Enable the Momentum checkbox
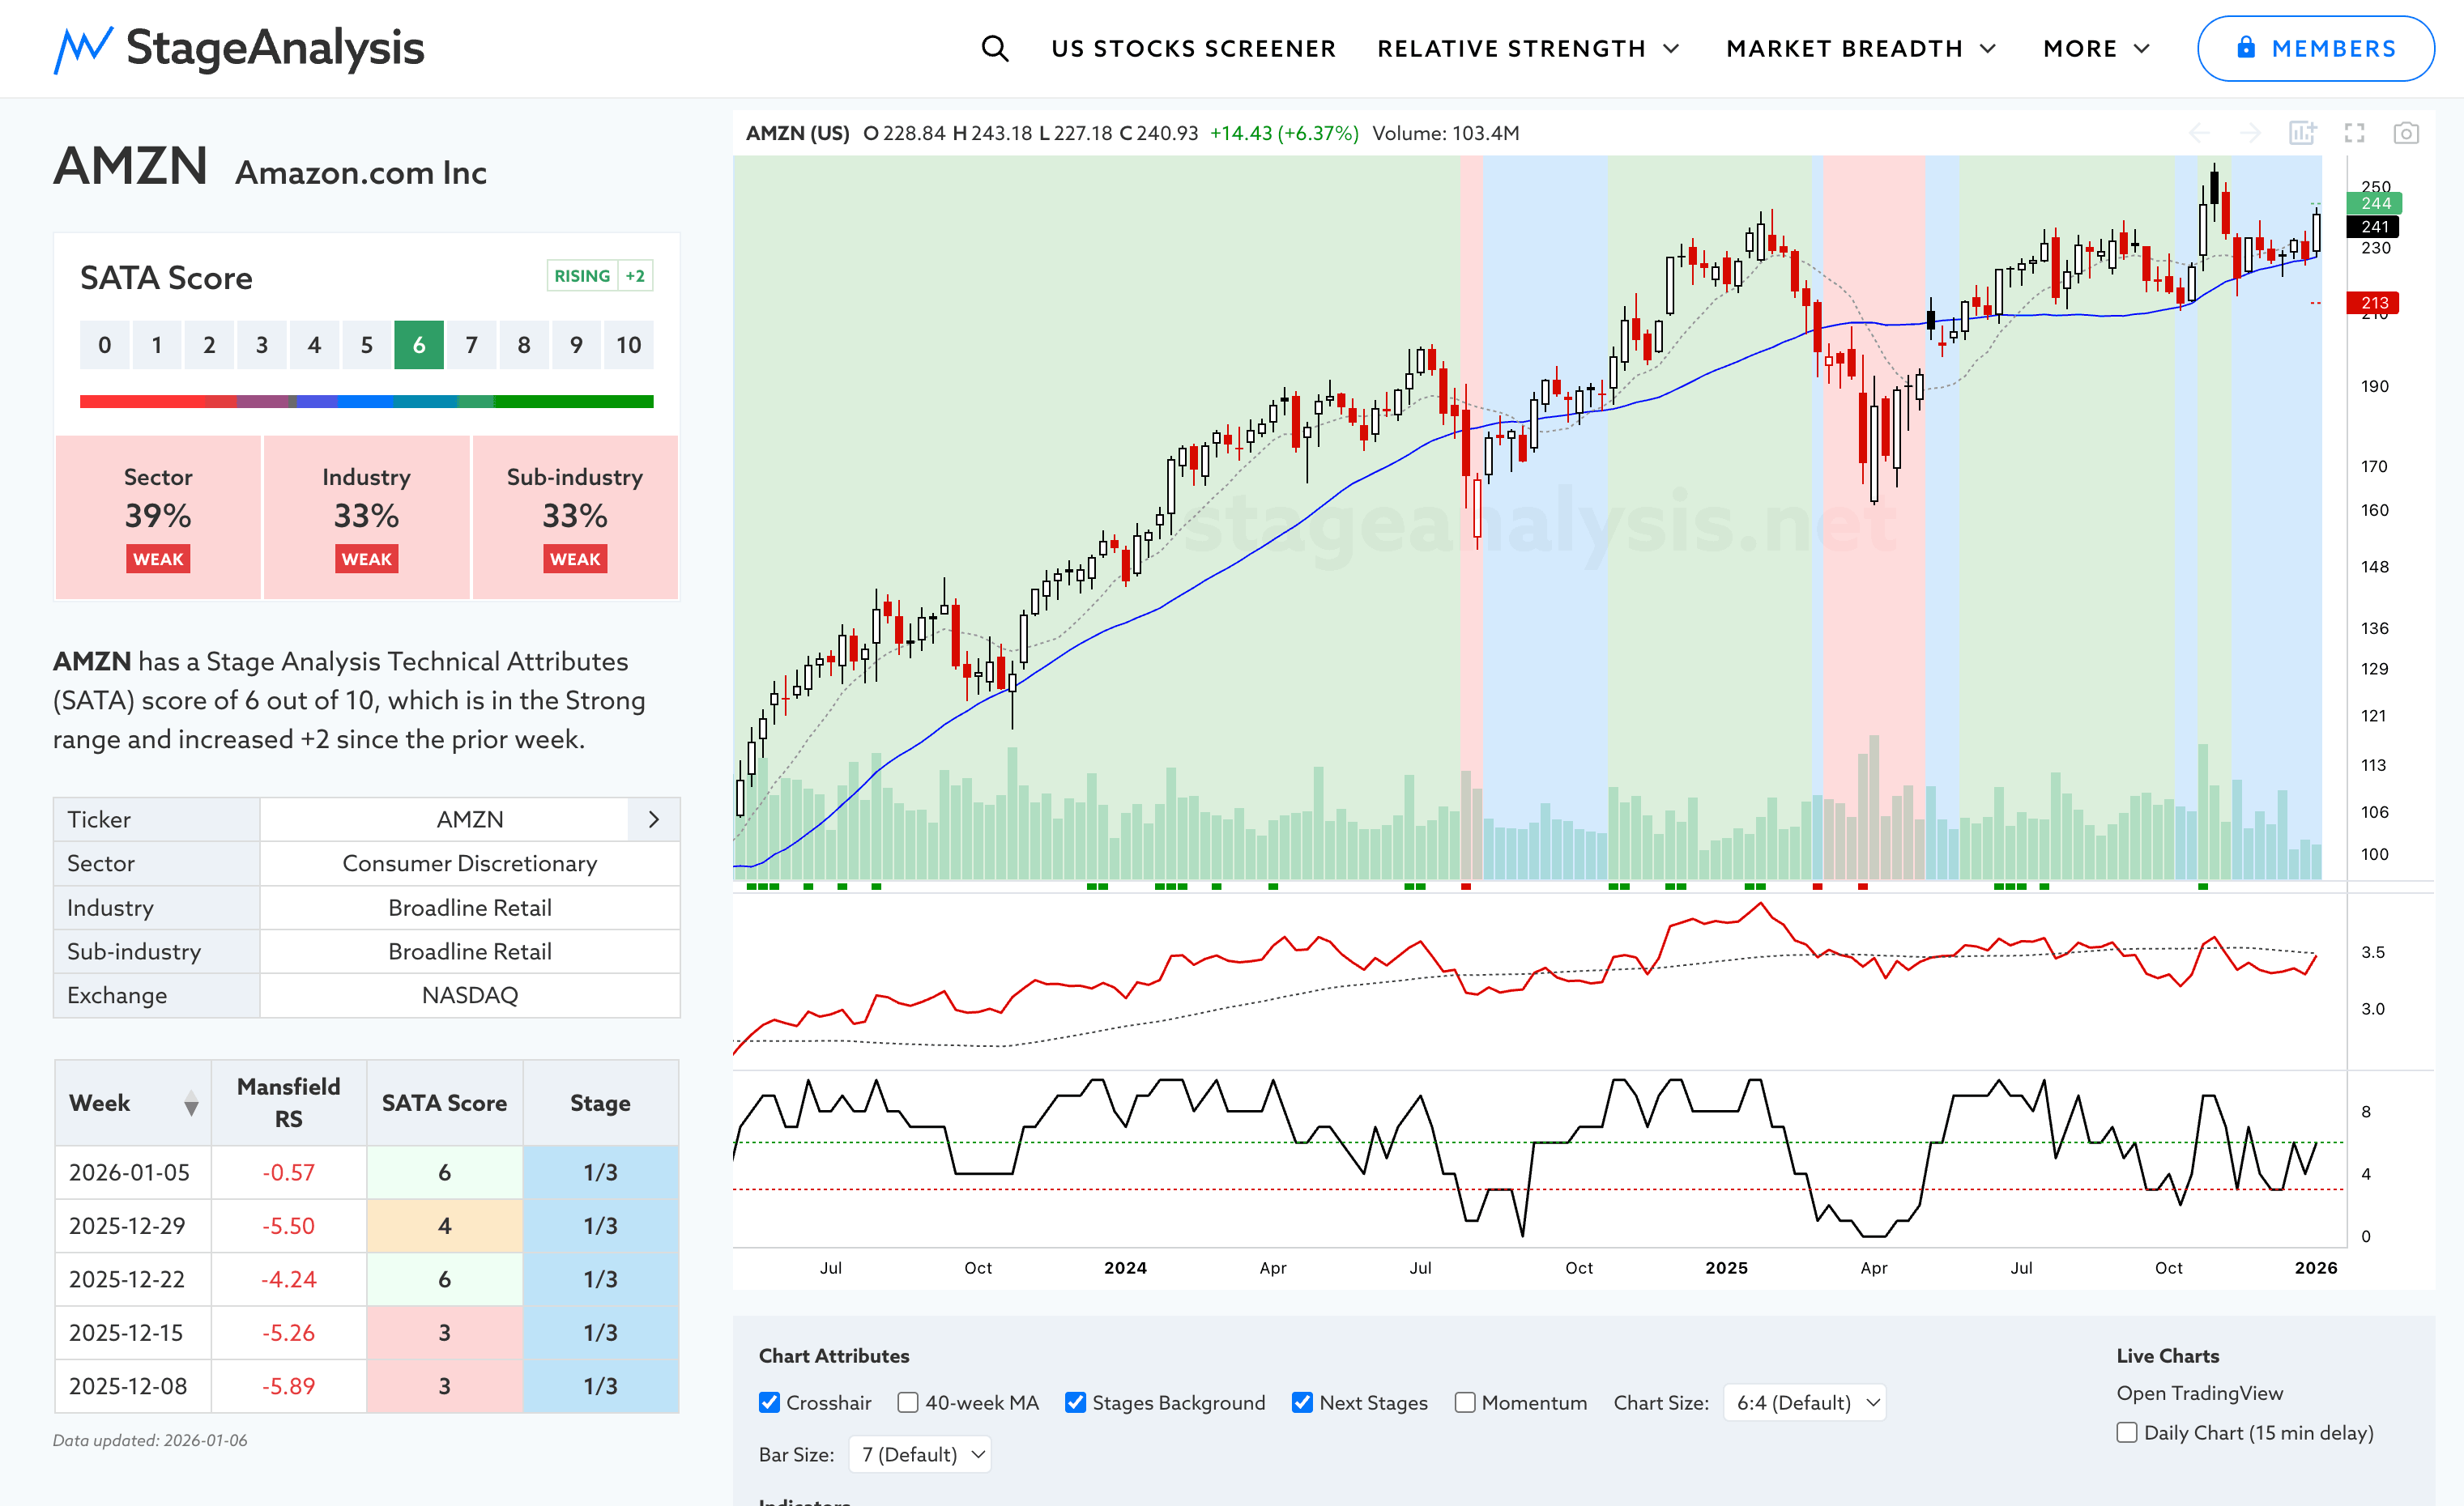The width and height of the screenshot is (2464, 1506). tap(1464, 1402)
